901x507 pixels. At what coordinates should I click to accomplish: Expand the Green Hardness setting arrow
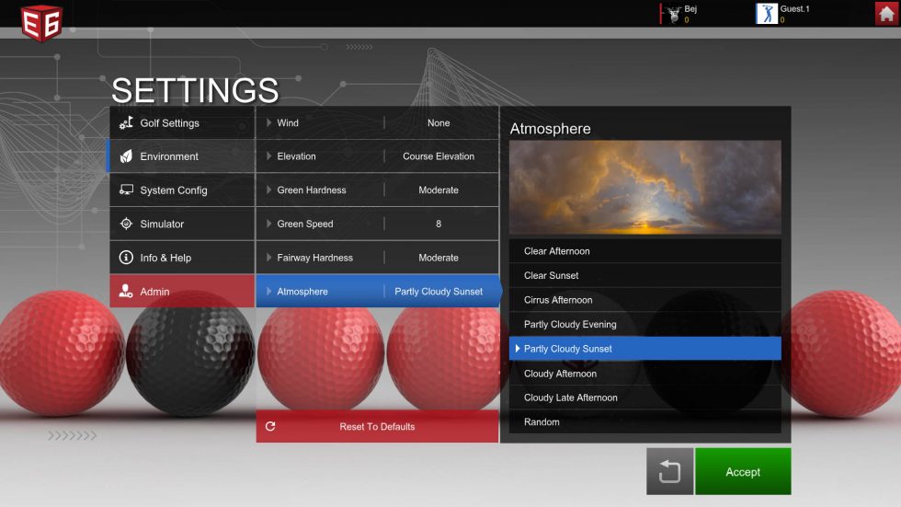(x=268, y=190)
